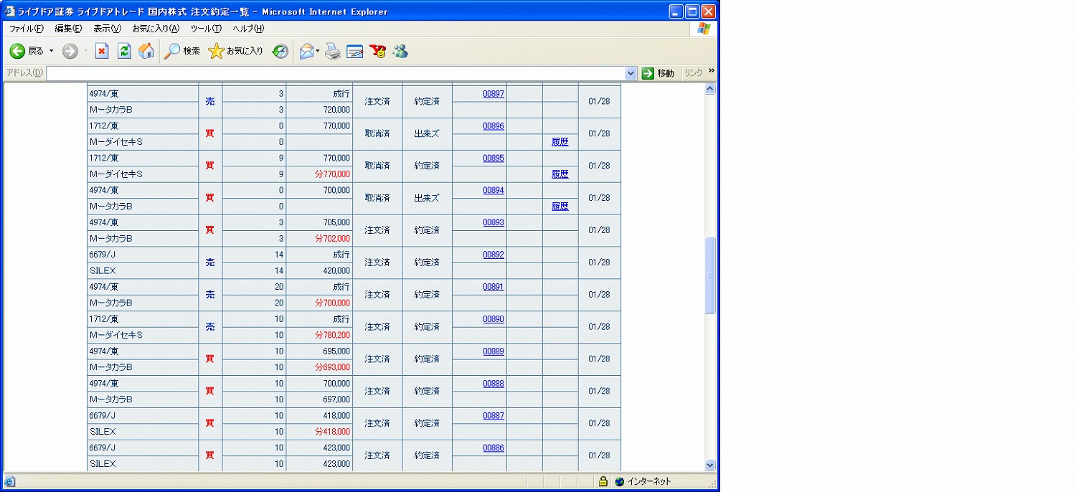Print the page with printer icon
Viewport: 1076px width, 492px height.
pyautogui.click(x=333, y=51)
